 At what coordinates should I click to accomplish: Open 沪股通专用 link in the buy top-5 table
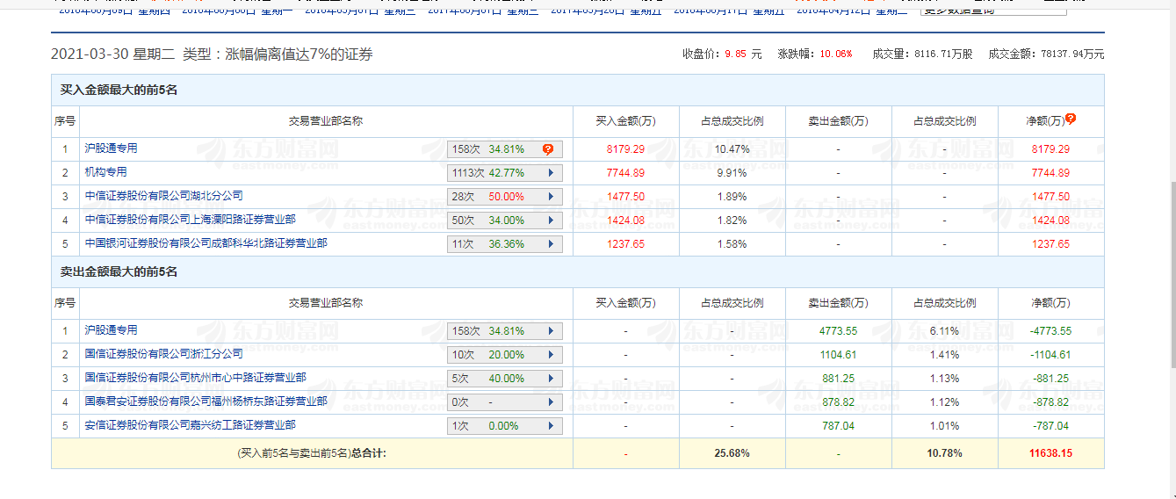111,148
